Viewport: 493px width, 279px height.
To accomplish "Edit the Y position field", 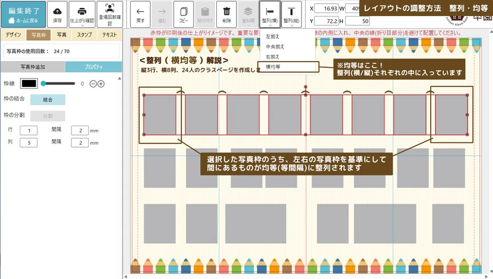I will pyautogui.click(x=327, y=21).
